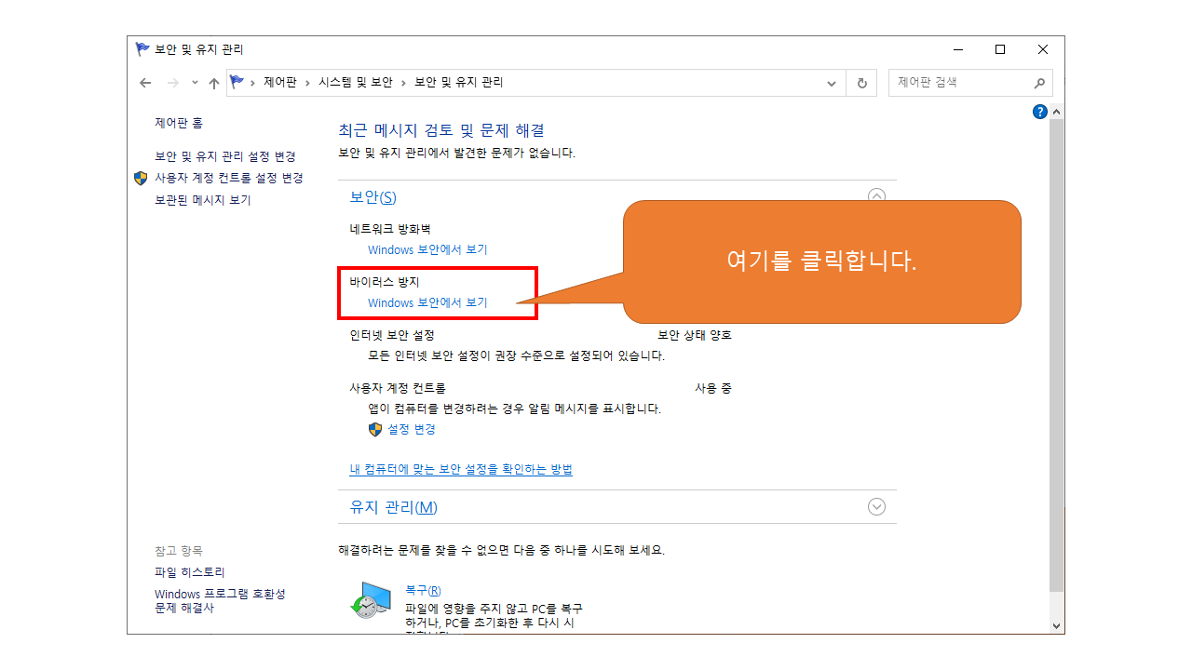Click 설정 변경 link under 사용자 계정 컨트롤
Viewport: 1192px width, 670px height.
(412, 429)
